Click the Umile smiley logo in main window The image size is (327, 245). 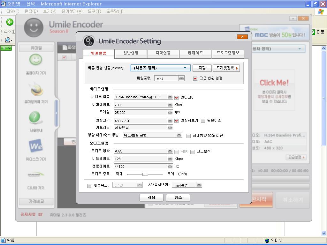34,27
